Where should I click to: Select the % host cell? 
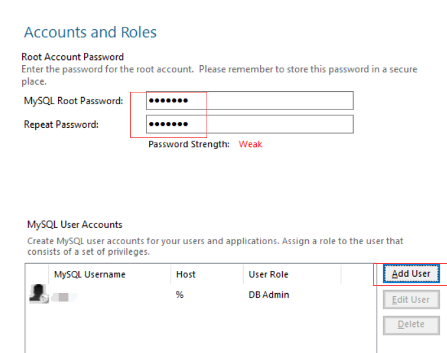179,294
